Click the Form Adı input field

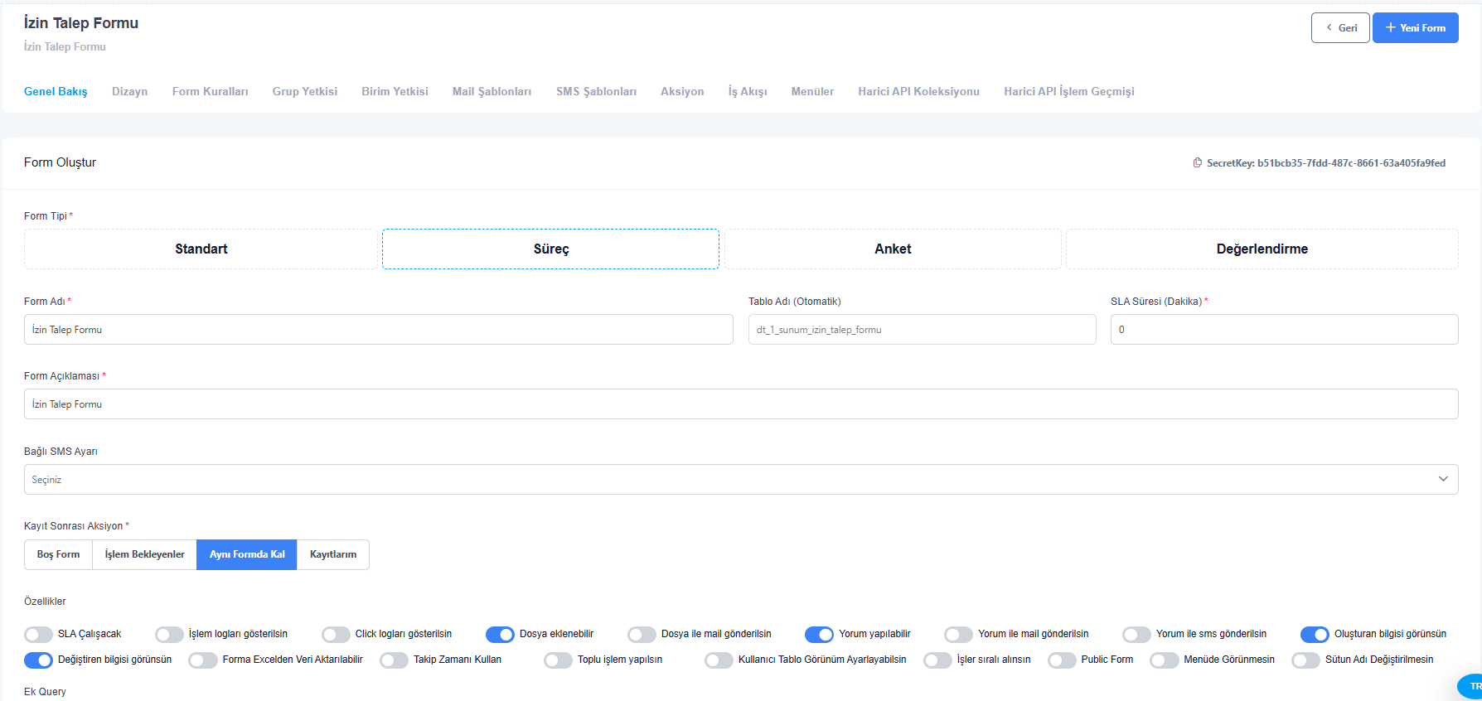click(378, 330)
